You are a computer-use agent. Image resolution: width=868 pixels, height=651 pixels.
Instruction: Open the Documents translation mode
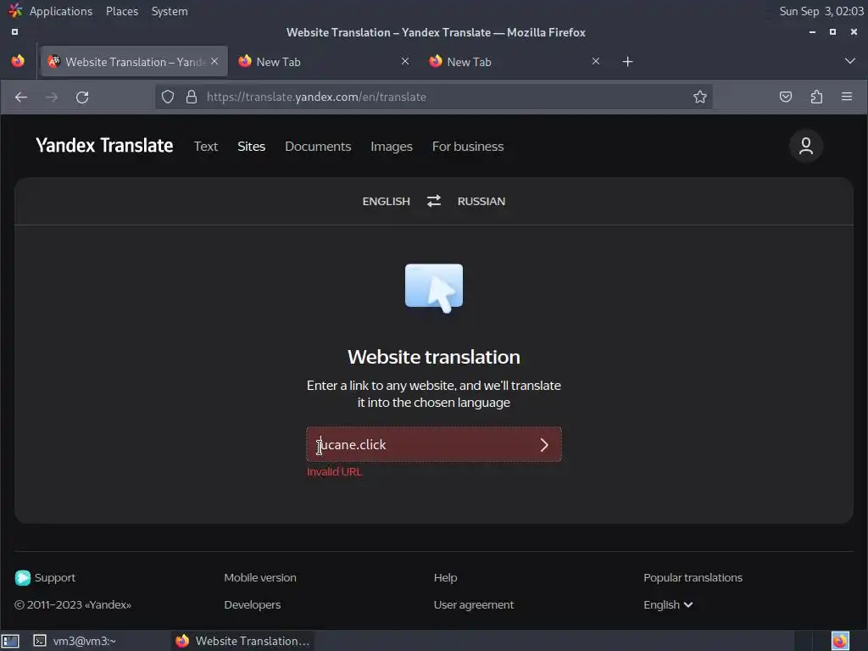tap(318, 147)
